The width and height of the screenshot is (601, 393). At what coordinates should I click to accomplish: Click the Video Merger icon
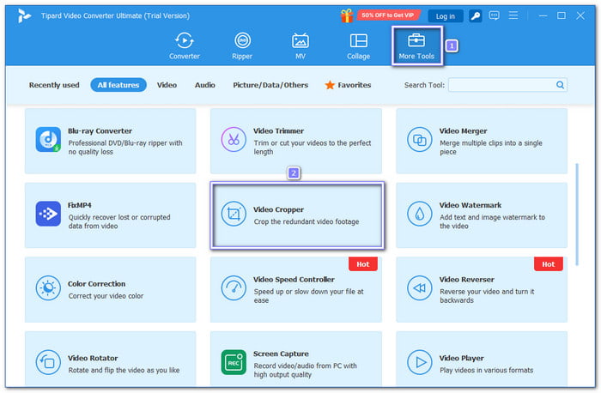[x=420, y=139]
